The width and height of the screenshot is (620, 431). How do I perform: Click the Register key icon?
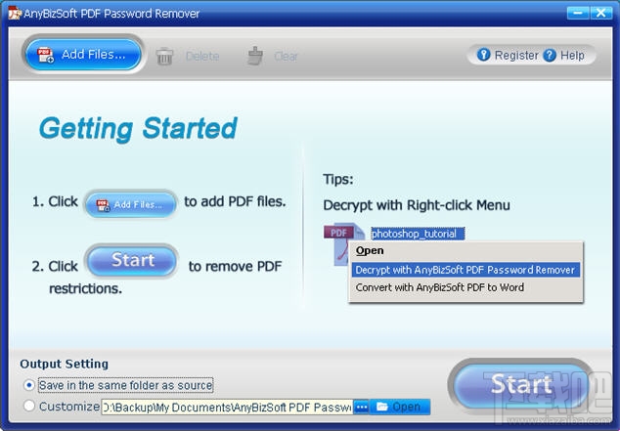pyautogui.click(x=484, y=55)
